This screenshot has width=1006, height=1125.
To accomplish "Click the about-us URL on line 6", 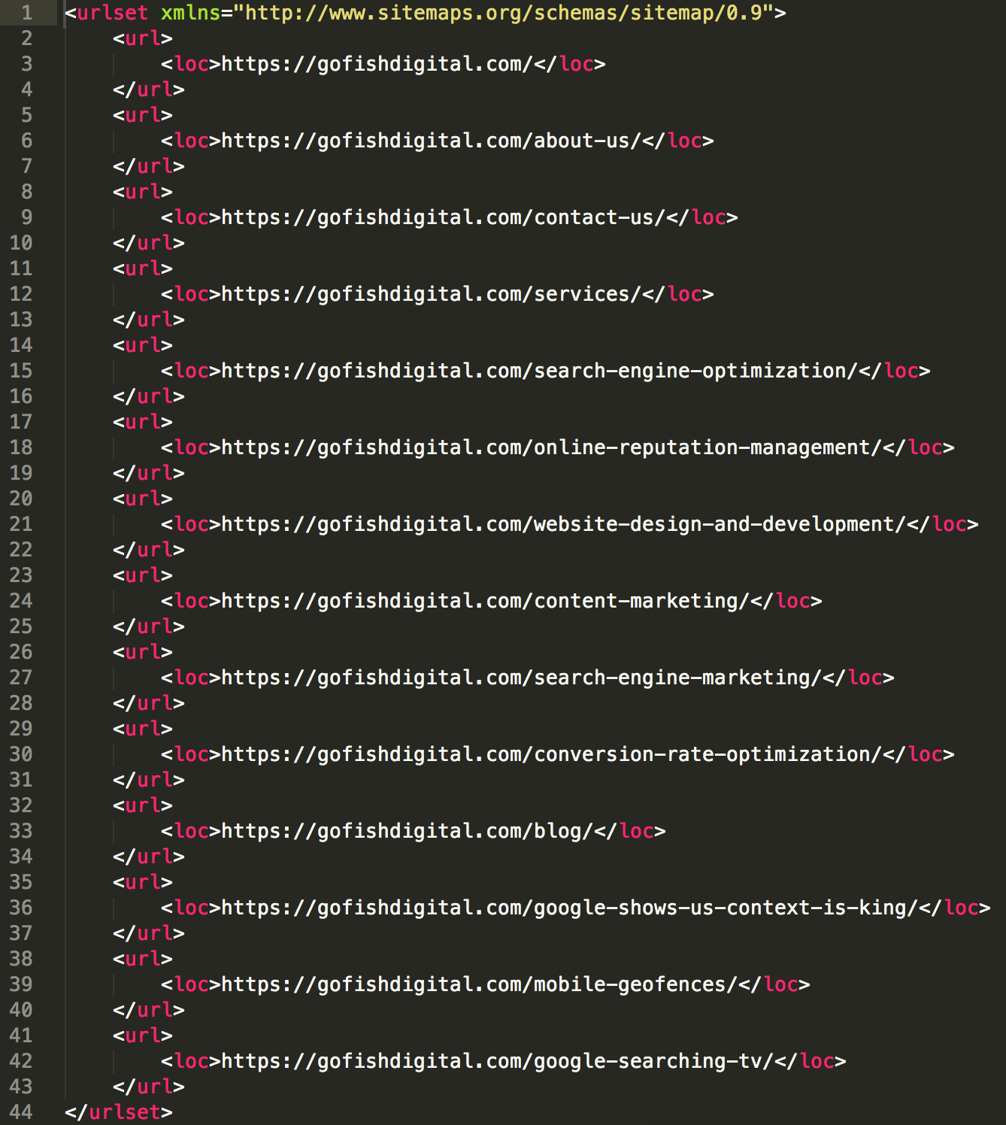I will [x=431, y=141].
